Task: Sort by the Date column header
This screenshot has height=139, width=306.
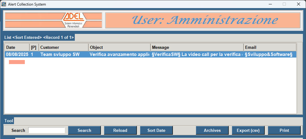Action: point(17,47)
